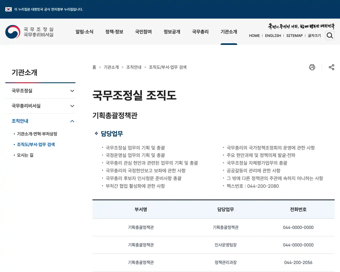
Task: Open the 기관소개 top menu
Action: 229,32
